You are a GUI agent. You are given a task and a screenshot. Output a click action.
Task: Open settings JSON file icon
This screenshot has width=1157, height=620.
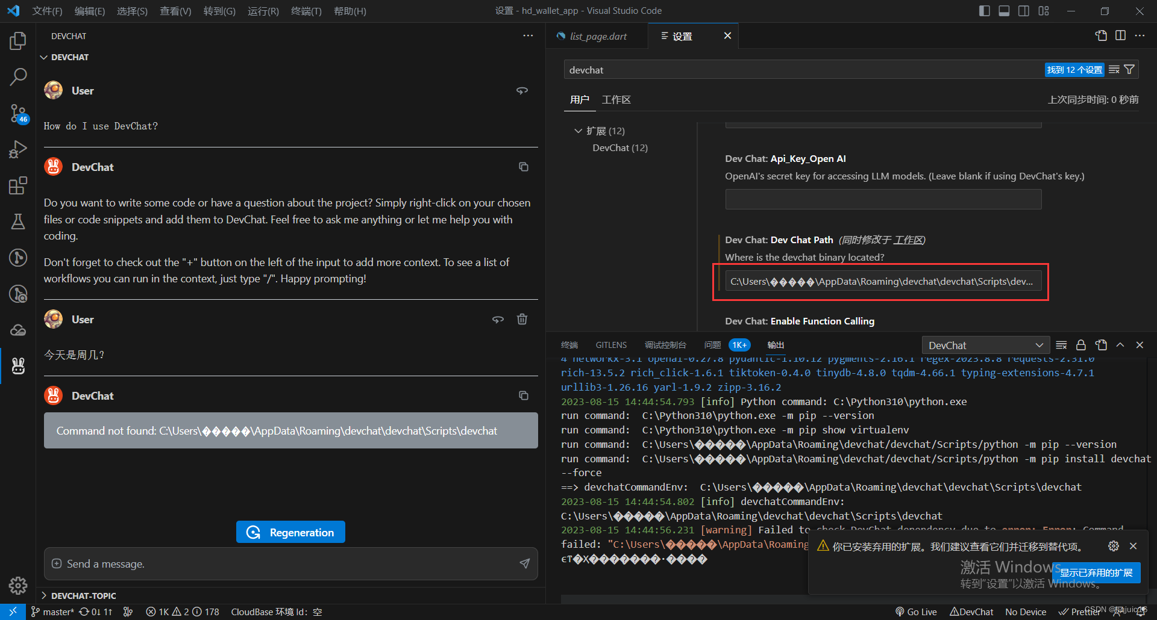coord(1101,36)
